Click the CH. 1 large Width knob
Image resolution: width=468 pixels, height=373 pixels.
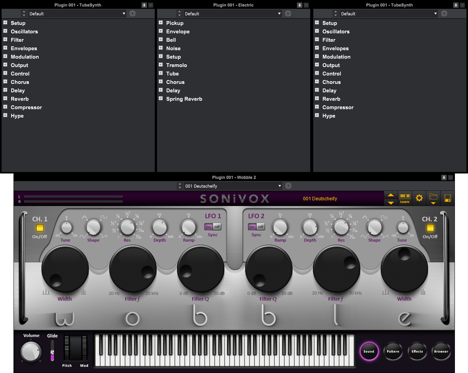65,269
